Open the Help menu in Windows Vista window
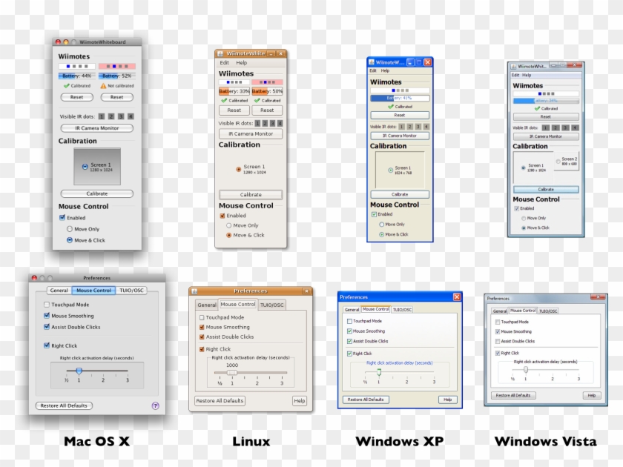Screen dimensions: 623x467 pos(527,75)
